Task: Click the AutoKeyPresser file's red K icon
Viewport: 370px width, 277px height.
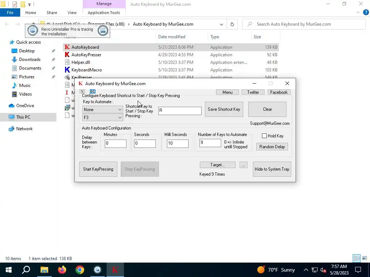Action: pyautogui.click(x=67, y=55)
